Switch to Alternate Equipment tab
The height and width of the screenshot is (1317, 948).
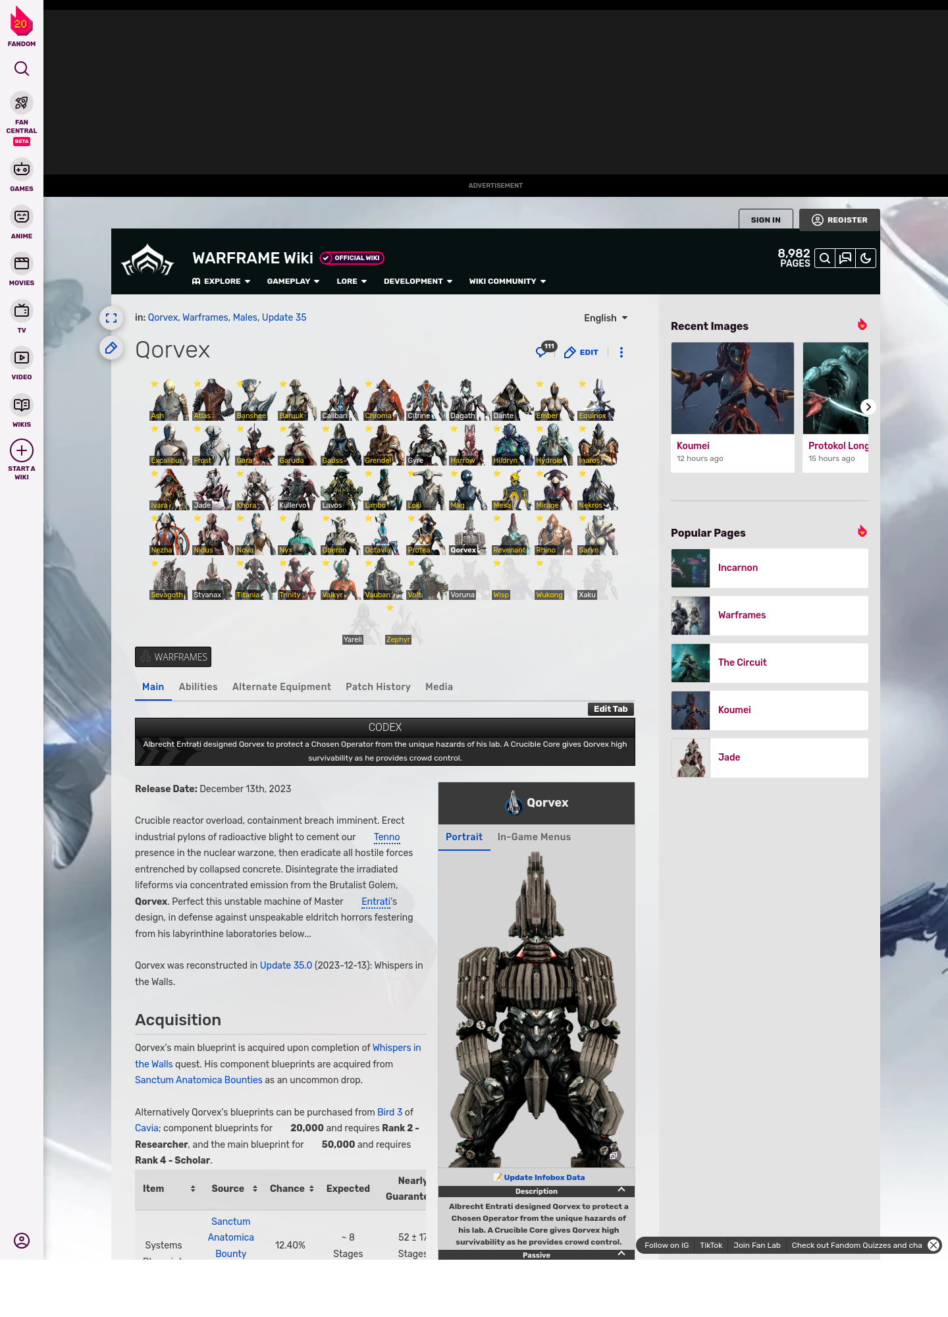pyautogui.click(x=282, y=687)
